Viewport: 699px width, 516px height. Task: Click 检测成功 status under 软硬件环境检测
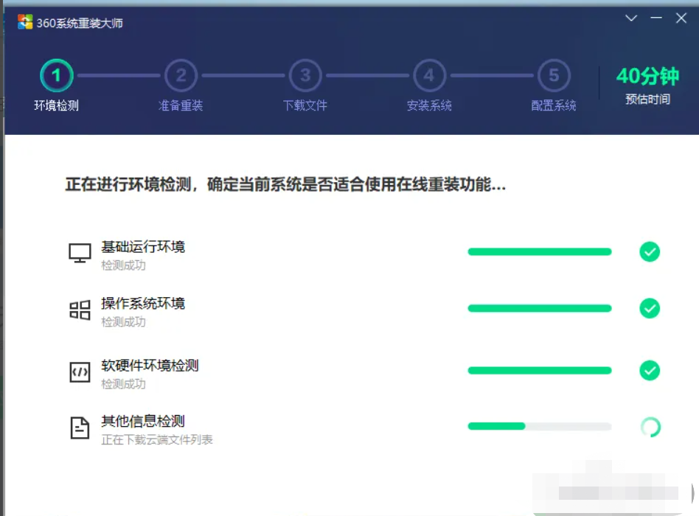[x=123, y=384]
